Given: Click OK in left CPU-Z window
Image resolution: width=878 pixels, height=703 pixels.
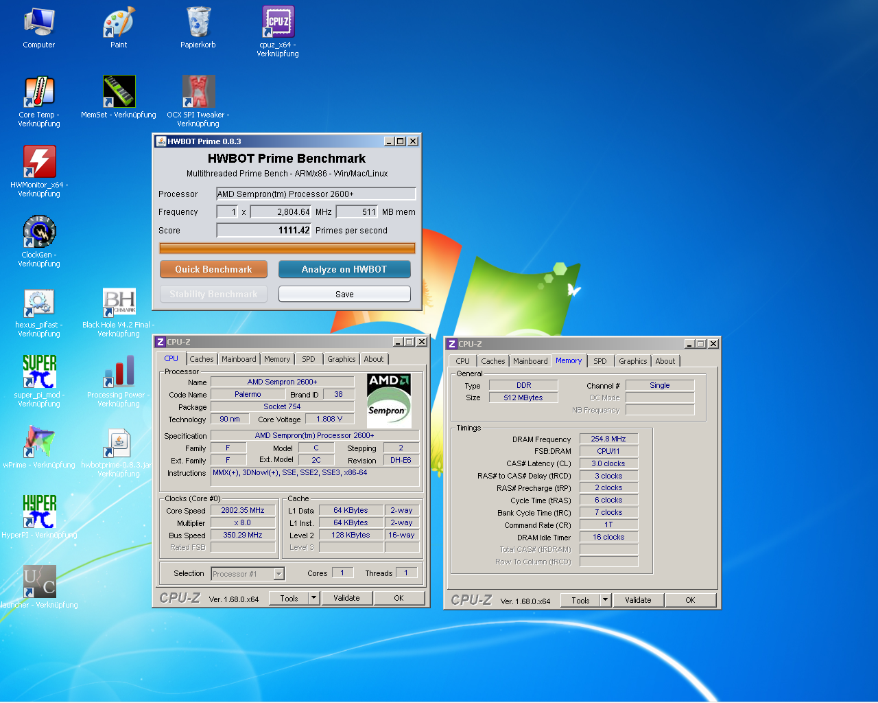Looking at the screenshot, I should [x=399, y=598].
